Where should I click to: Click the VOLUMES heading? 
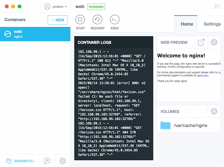pyautogui.click(x=170, y=112)
